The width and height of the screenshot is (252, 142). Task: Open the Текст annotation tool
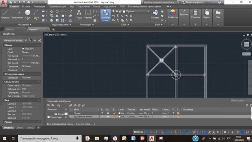coord(79,14)
